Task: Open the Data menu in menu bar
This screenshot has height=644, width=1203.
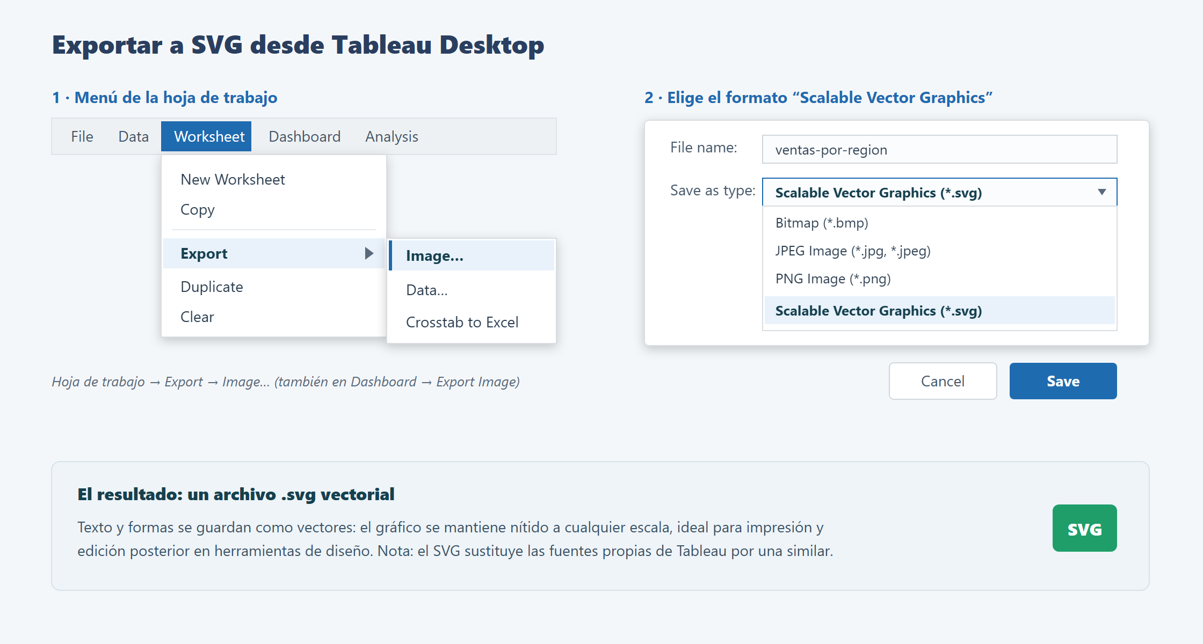Action: click(133, 136)
